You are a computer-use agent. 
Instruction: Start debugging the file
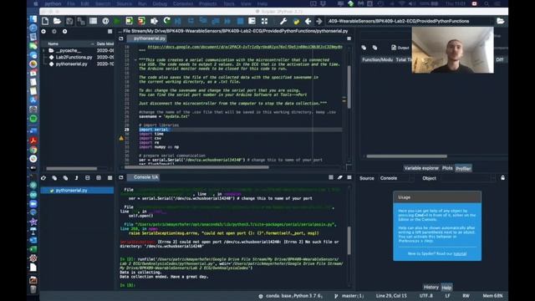(x=178, y=21)
